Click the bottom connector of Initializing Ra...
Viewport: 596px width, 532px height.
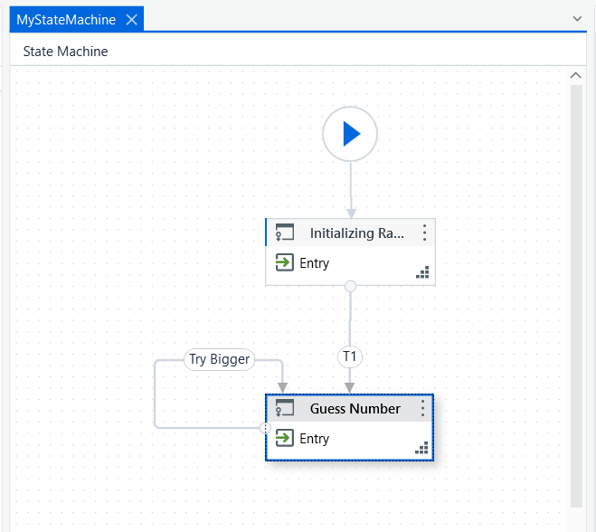click(350, 286)
